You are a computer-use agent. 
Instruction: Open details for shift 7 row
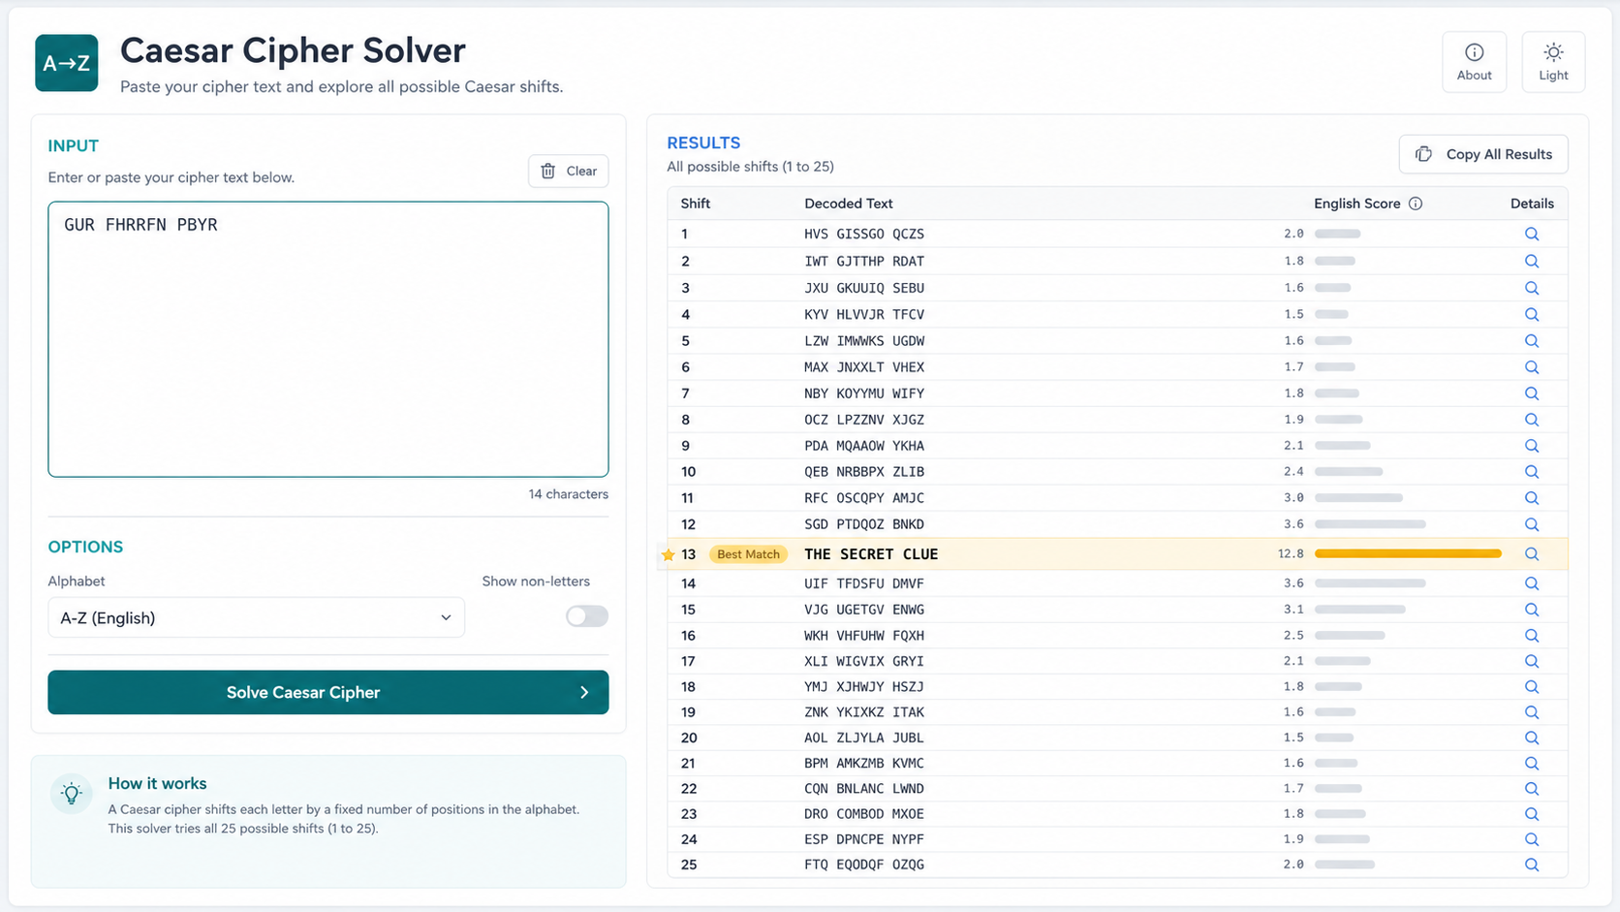(1532, 393)
